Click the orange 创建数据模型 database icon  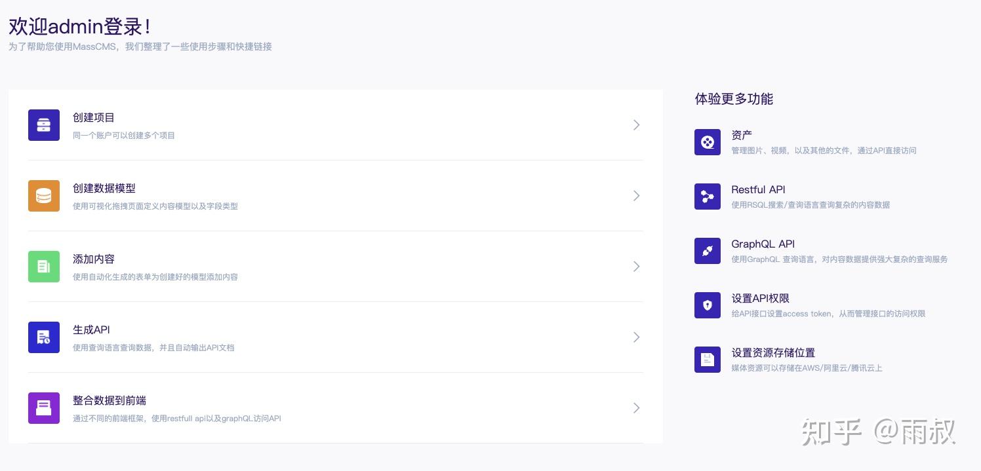pos(44,196)
